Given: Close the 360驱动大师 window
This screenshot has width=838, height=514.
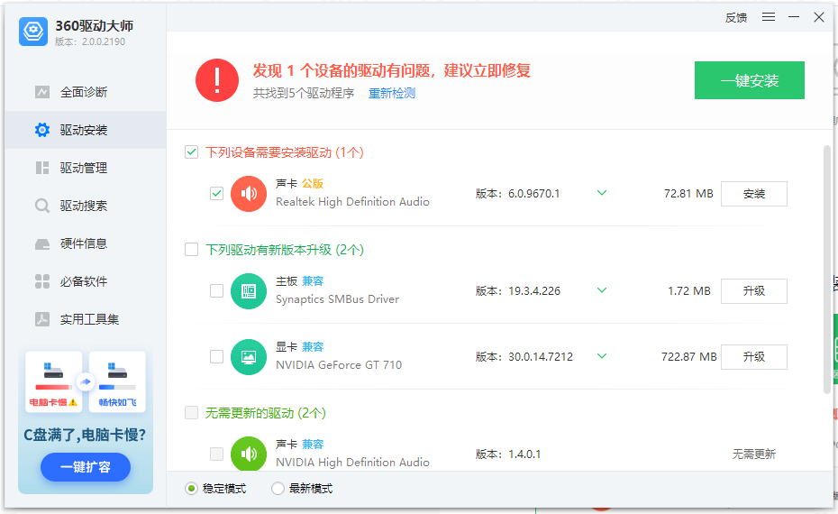Looking at the screenshot, I should (819, 17).
